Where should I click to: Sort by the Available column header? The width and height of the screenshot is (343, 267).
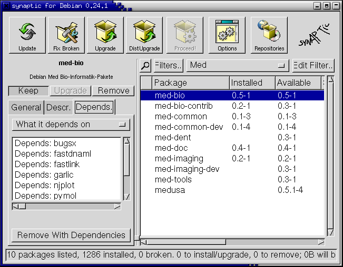coord(298,83)
